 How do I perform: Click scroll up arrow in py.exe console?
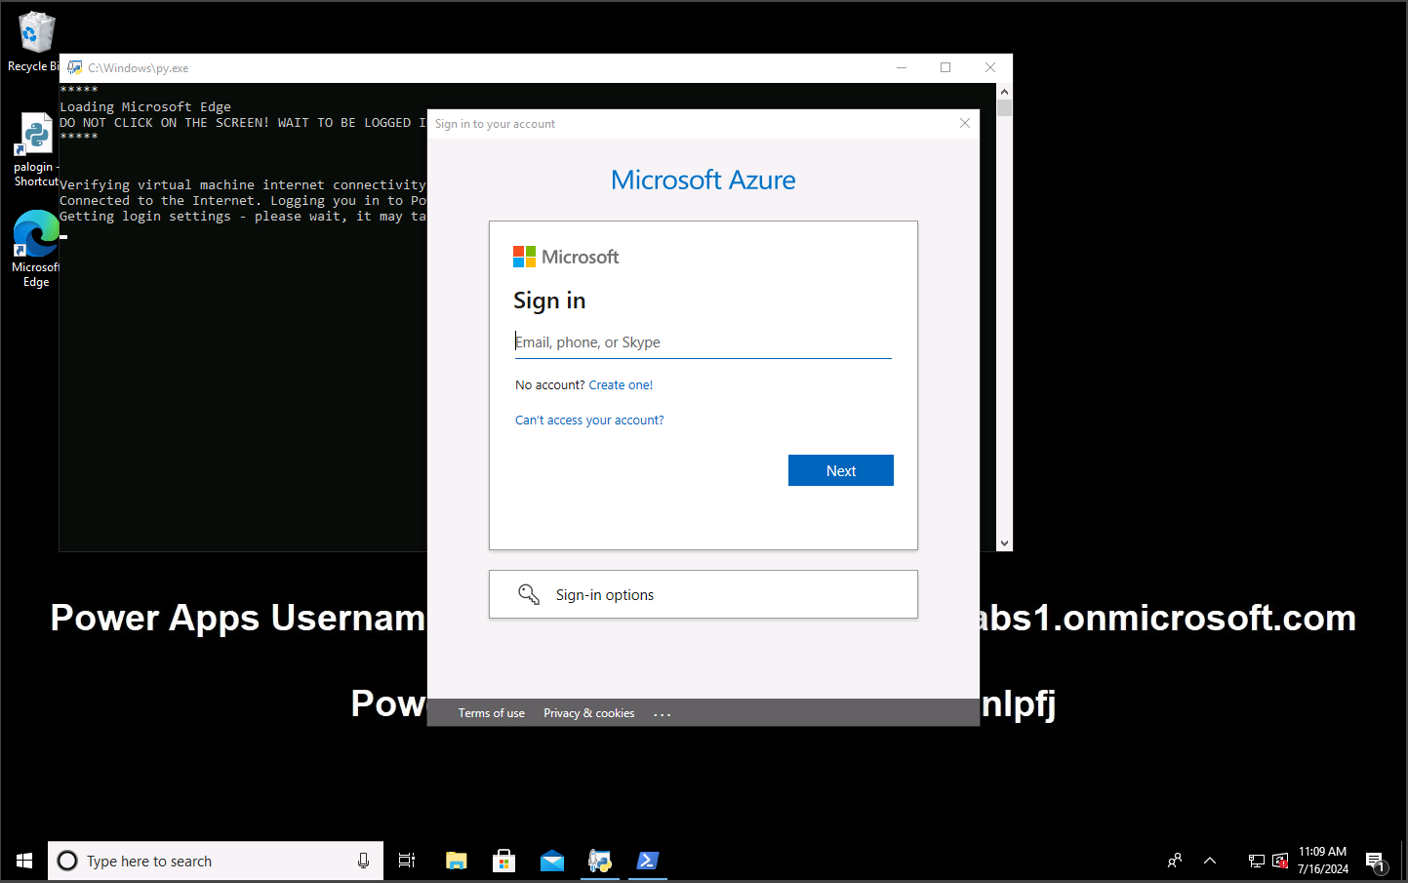point(1004,91)
